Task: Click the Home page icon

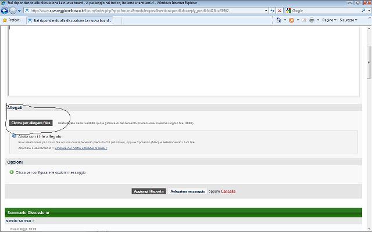Action: tap(278, 20)
